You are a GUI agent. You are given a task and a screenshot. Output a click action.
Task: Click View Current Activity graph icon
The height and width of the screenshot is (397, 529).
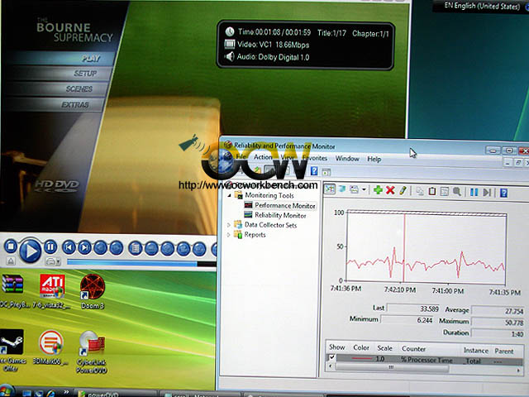[x=330, y=189]
